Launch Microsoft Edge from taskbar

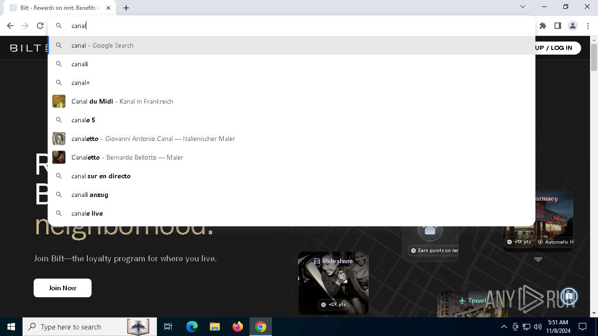point(192,327)
